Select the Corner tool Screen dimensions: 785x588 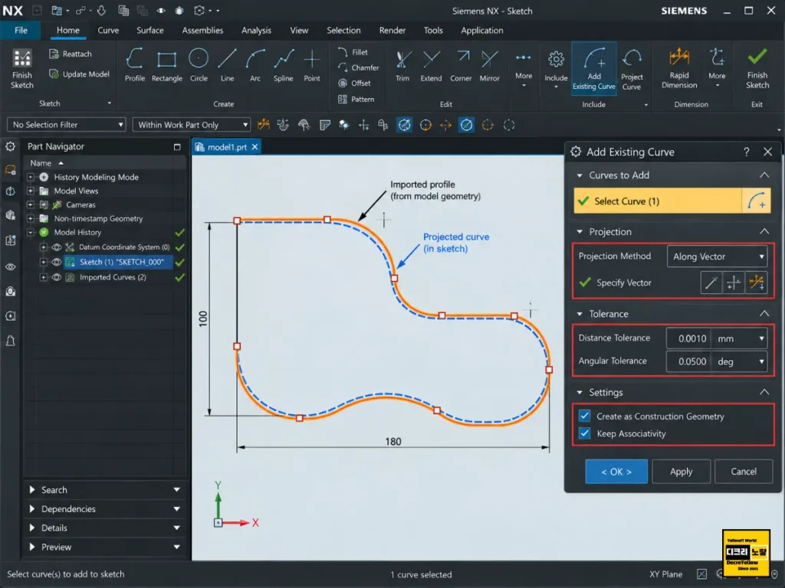461,65
